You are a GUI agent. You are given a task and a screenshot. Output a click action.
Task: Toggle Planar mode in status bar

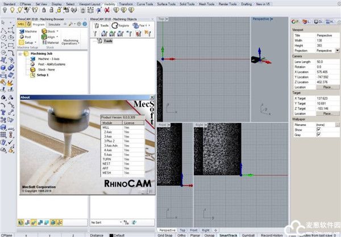195,235
